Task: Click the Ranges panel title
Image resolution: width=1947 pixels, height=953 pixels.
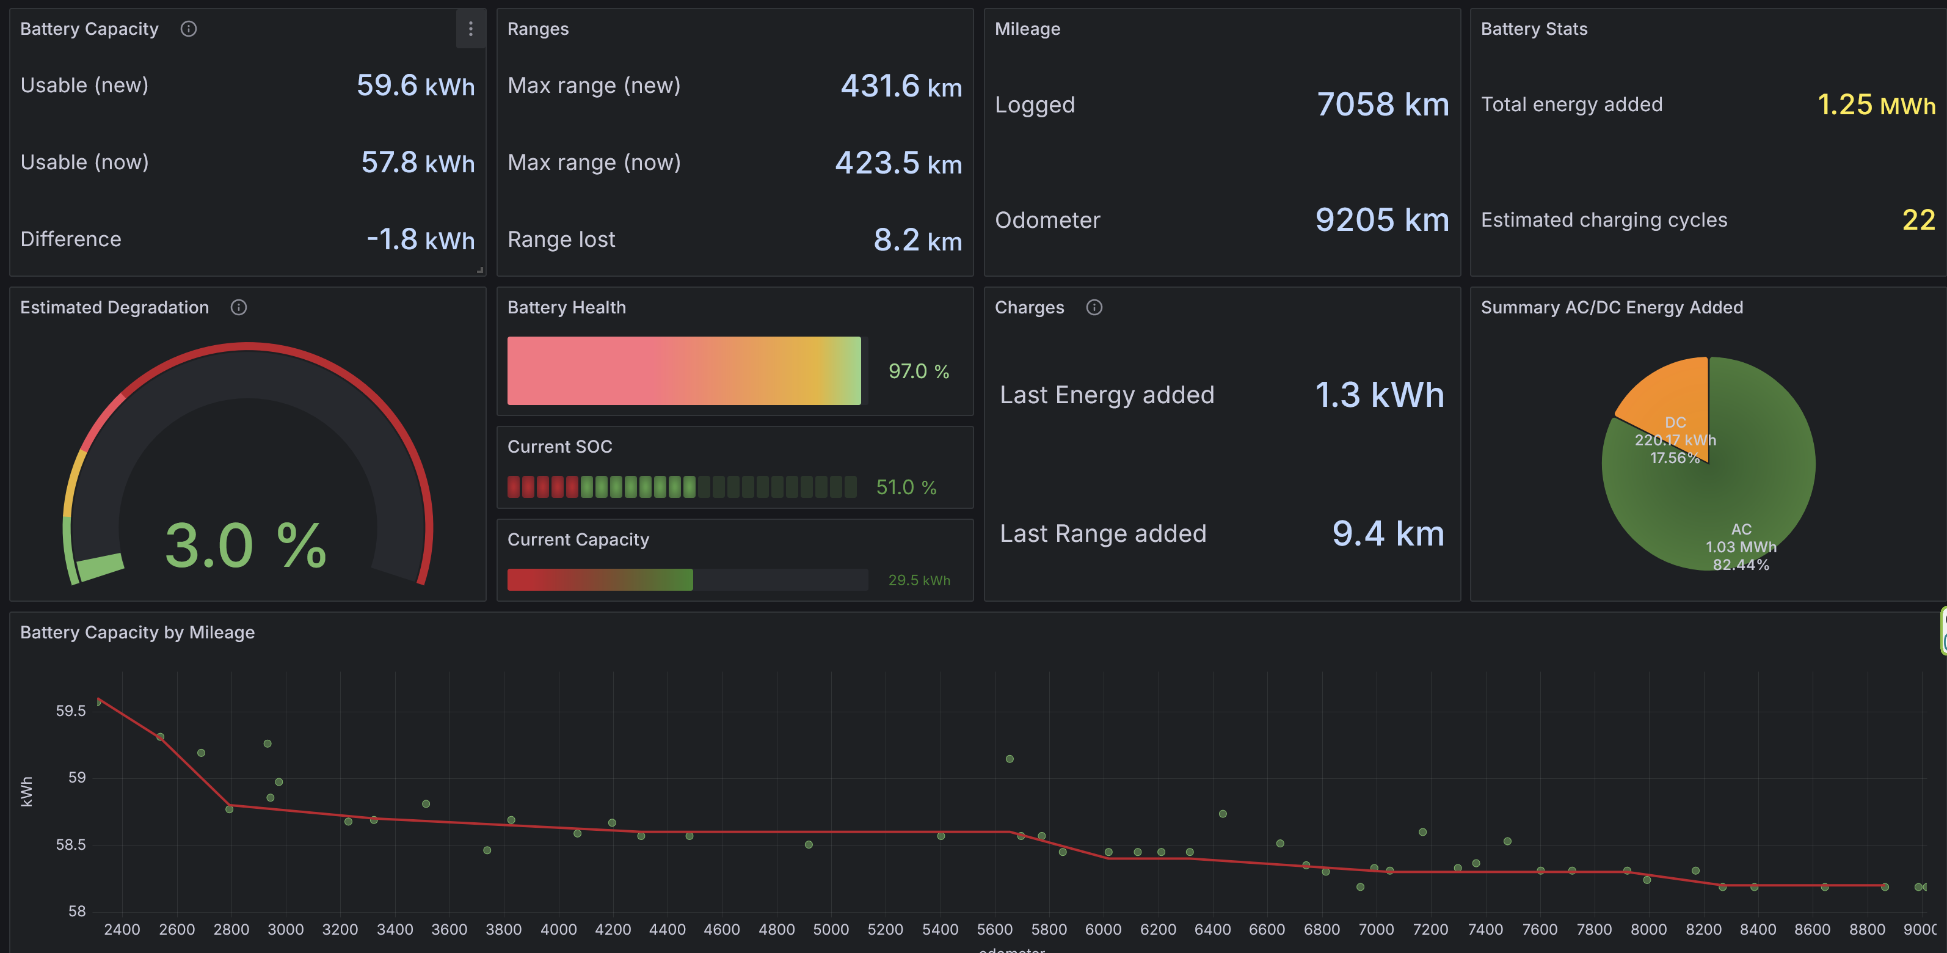Action: (537, 29)
